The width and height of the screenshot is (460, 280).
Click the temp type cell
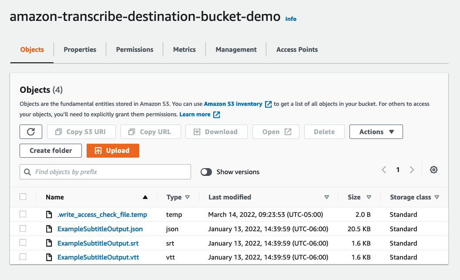[x=174, y=215]
